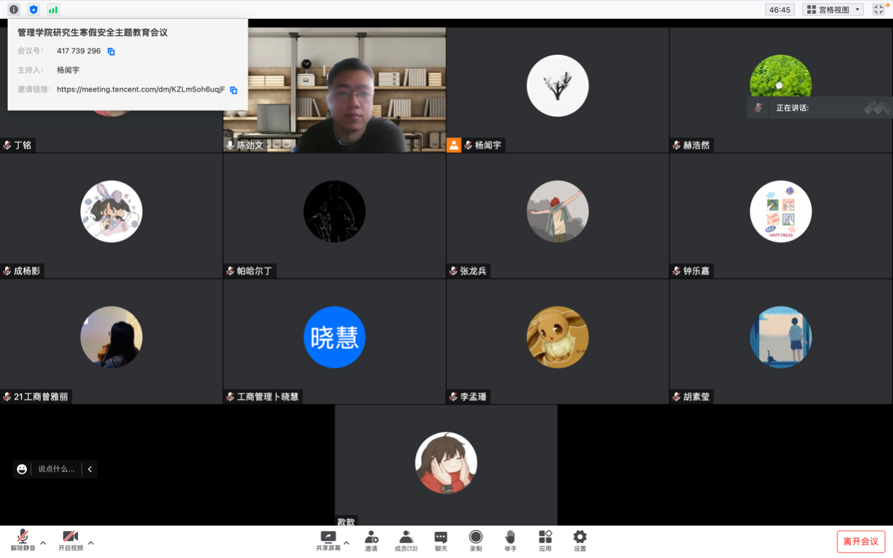Expand audio options arrow beside mute
The height and width of the screenshot is (558, 893).
click(x=43, y=543)
